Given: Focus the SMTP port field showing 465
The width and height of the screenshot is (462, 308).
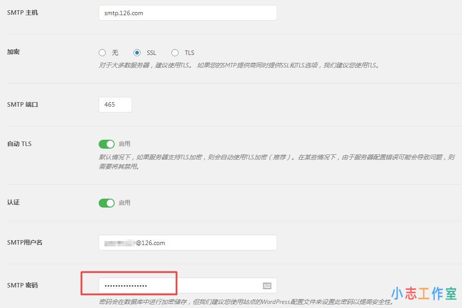Looking at the screenshot, I should coord(115,104).
